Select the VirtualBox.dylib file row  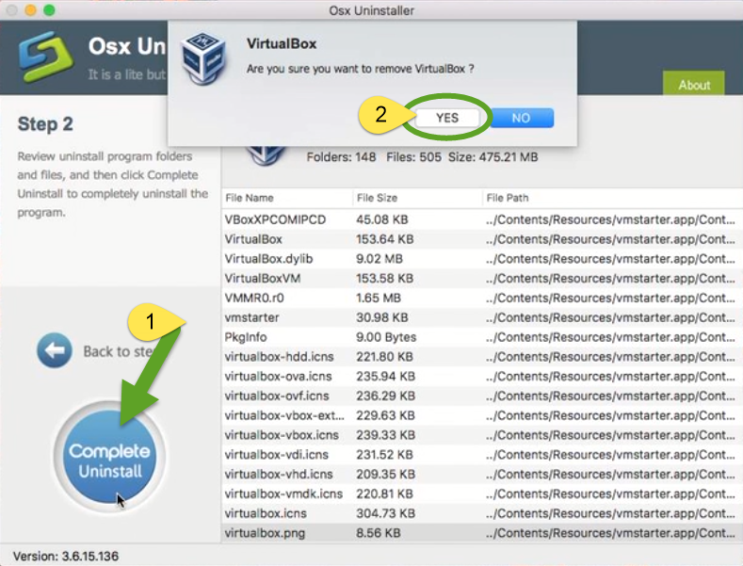tap(482, 259)
